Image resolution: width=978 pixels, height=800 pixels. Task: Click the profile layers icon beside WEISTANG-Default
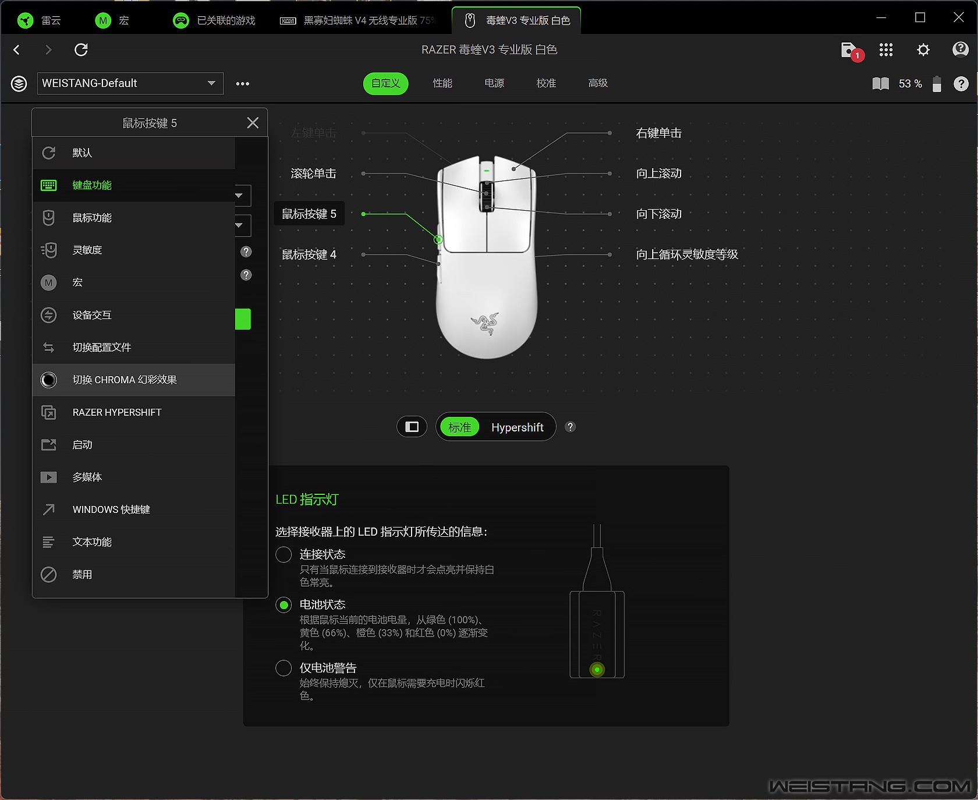coord(19,84)
